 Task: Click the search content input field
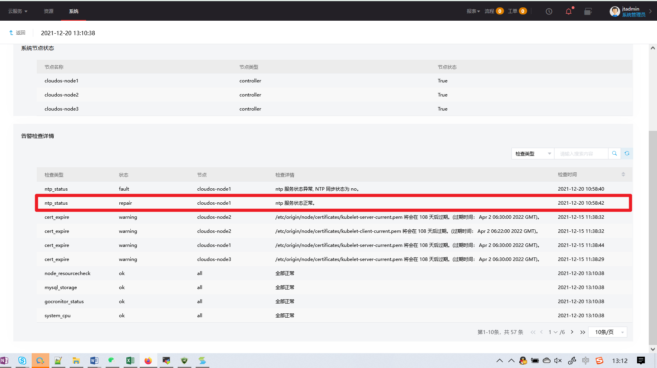581,154
